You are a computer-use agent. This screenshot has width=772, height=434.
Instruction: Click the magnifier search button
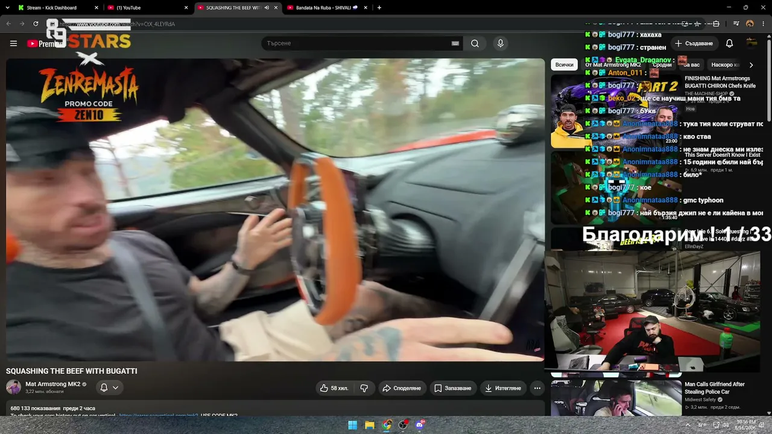(475, 43)
